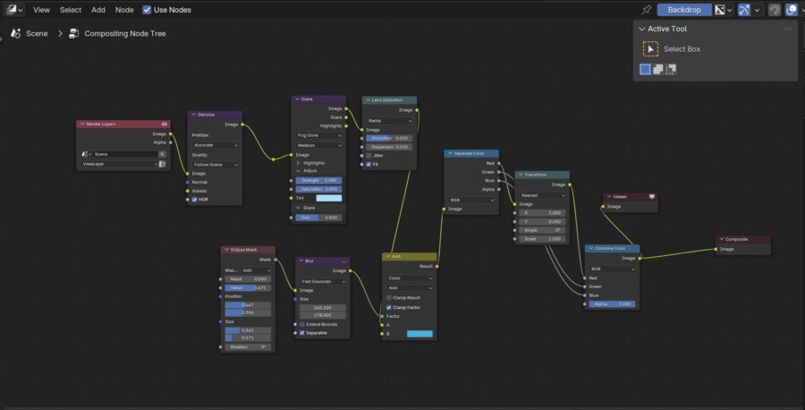Open the Color data type dropdown in Add node
This screenshot has width=805, height=410.
click(x=409, y=278)
